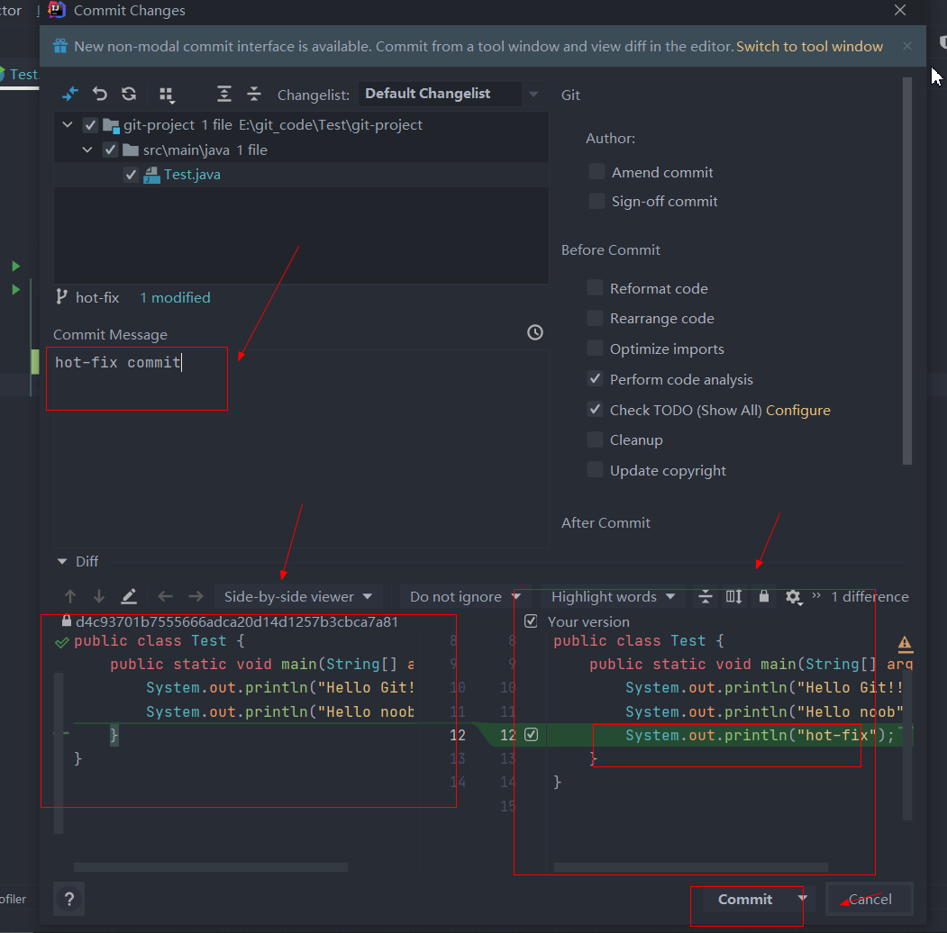Click left diff pane horizontal scrollbar
Screen dimensions: 947x933
tap(211, 867)
